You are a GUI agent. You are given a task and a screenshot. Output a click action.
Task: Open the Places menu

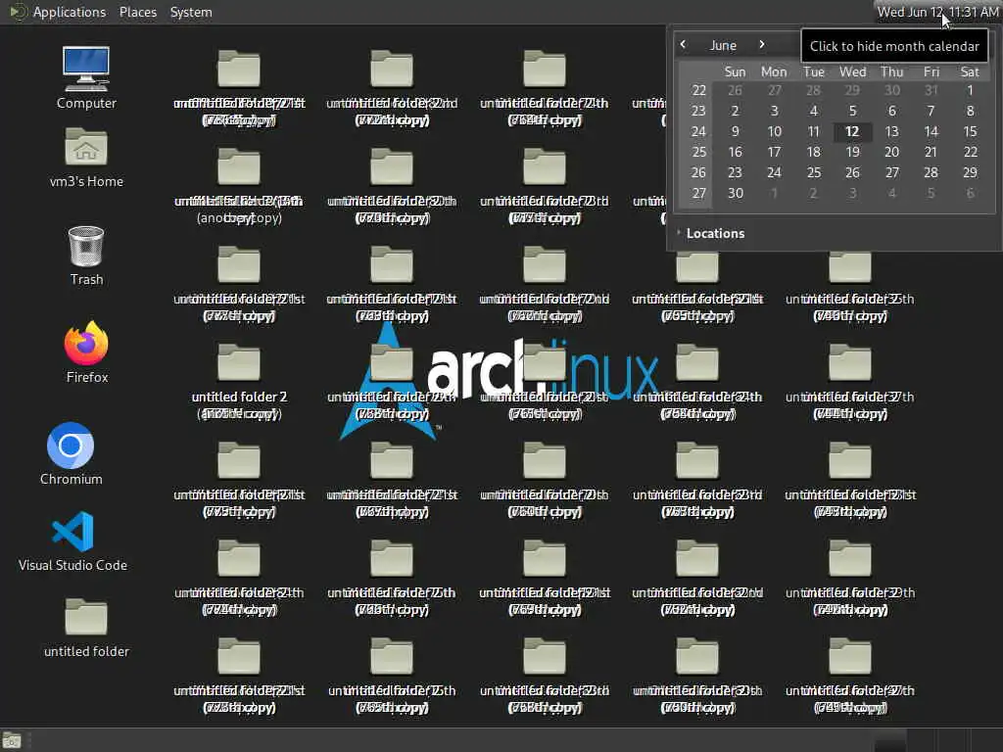tap(137, 12)
